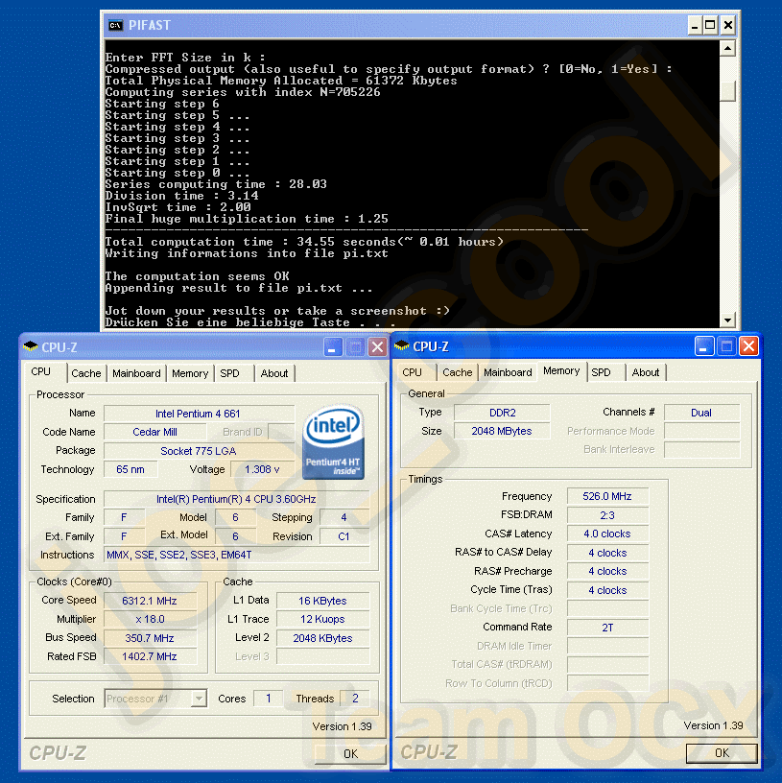Screen dimensions: 782x783
Task: Click the memory Size value '2048 MBytes'
Action: click(x=502, y=431)
